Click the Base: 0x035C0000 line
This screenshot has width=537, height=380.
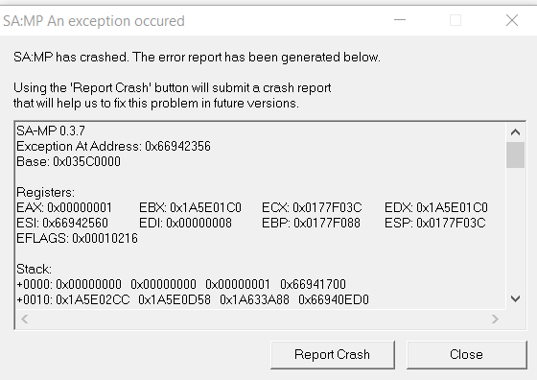[x=68, y=162]
